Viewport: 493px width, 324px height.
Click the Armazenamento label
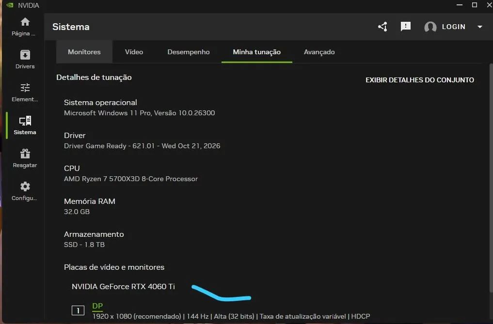click(x=94, y=234)
